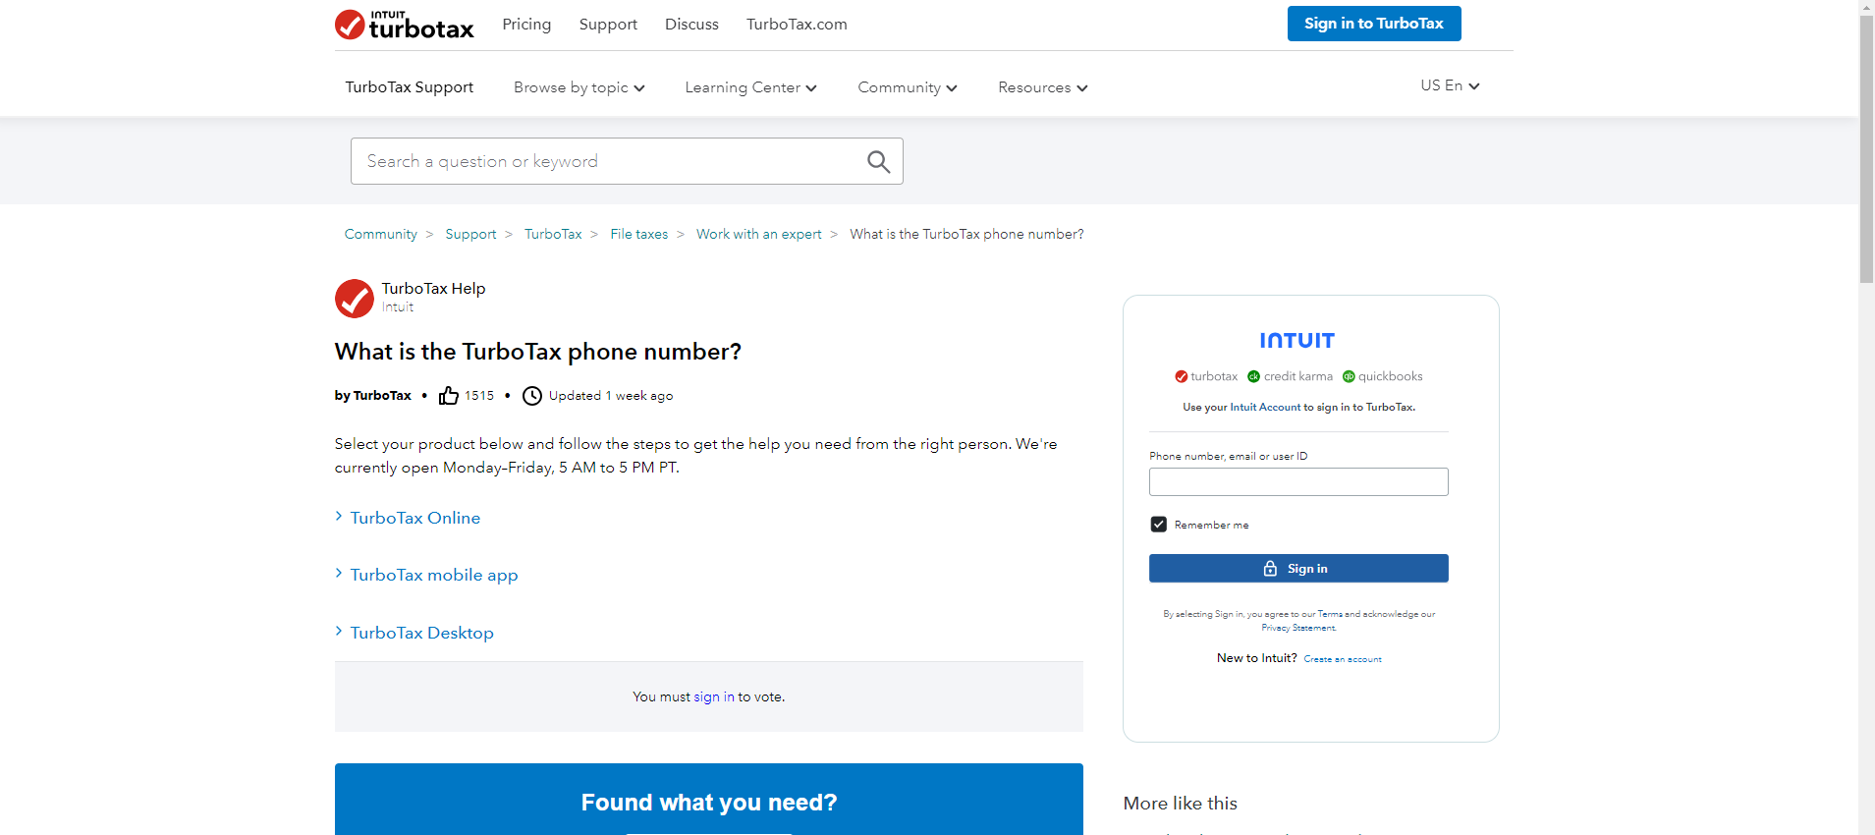This screenshot has height=835, width=1875.
Task: Follow the TurboTax breadcrumb link
Action: 553,234
